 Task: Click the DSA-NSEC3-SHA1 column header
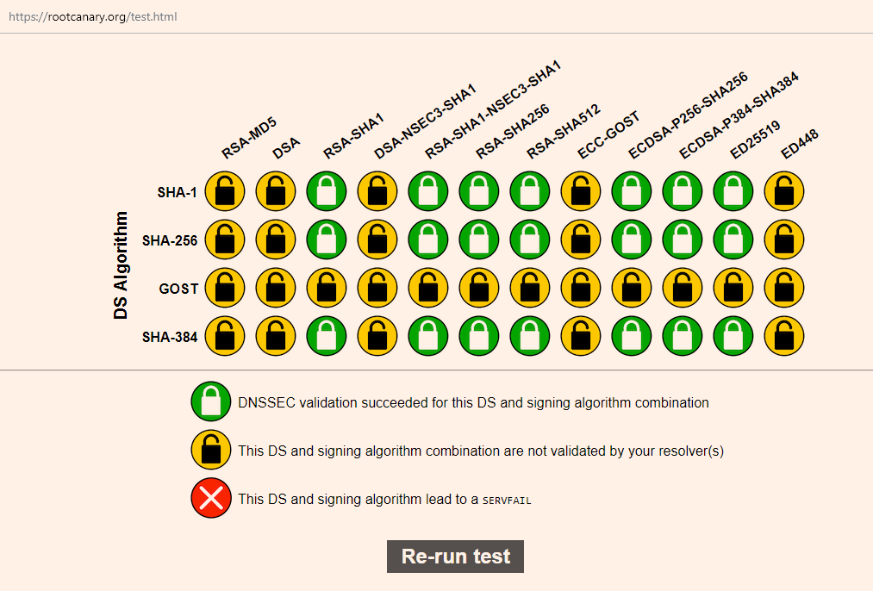coord(426,121)
